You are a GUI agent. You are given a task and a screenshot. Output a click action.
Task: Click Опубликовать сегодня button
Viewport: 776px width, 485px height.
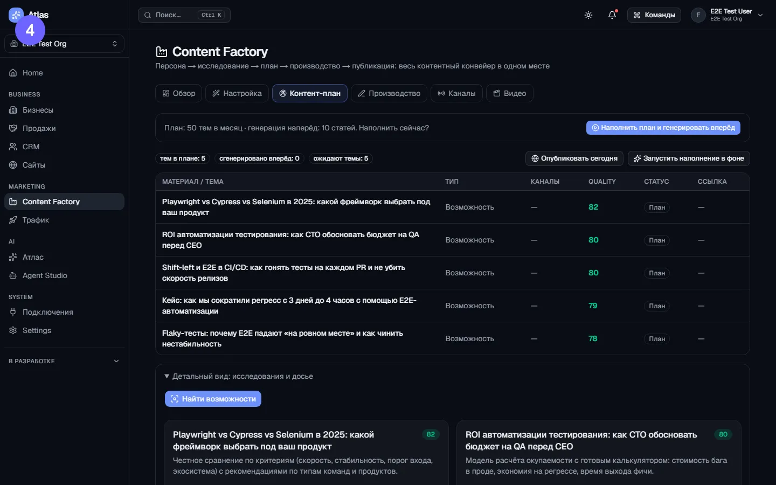574,158
